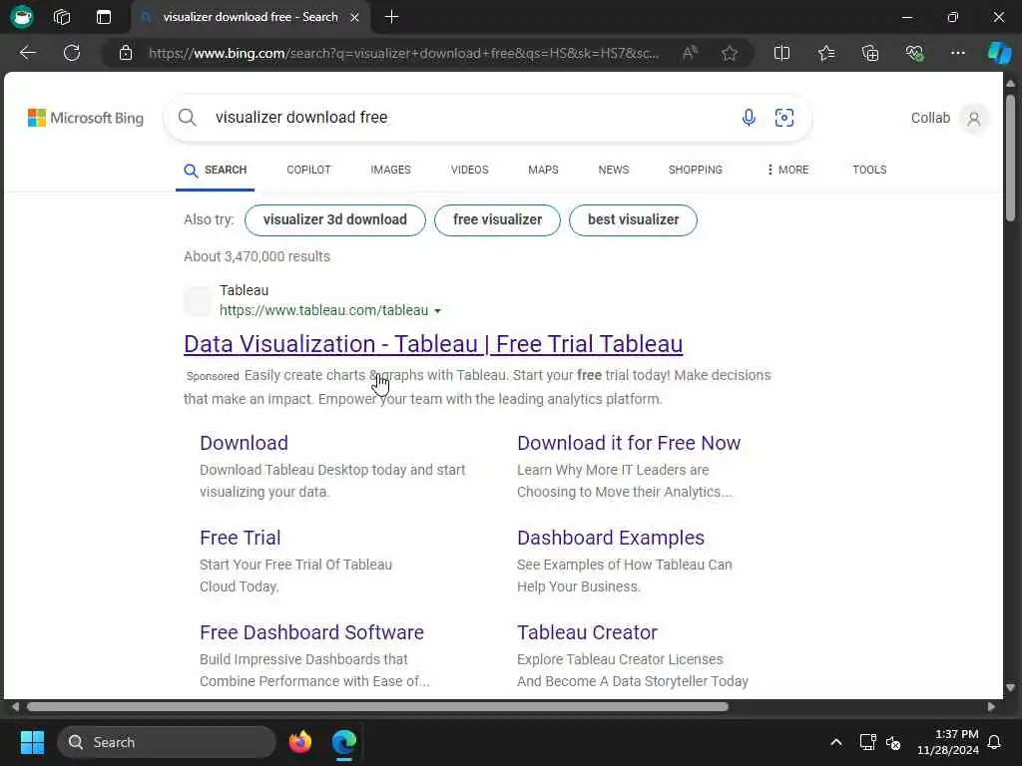Image resolution: width=1022 pixels, height=766 pixels.
Task: Switch to the COPILOT tab
Action: 309,170
